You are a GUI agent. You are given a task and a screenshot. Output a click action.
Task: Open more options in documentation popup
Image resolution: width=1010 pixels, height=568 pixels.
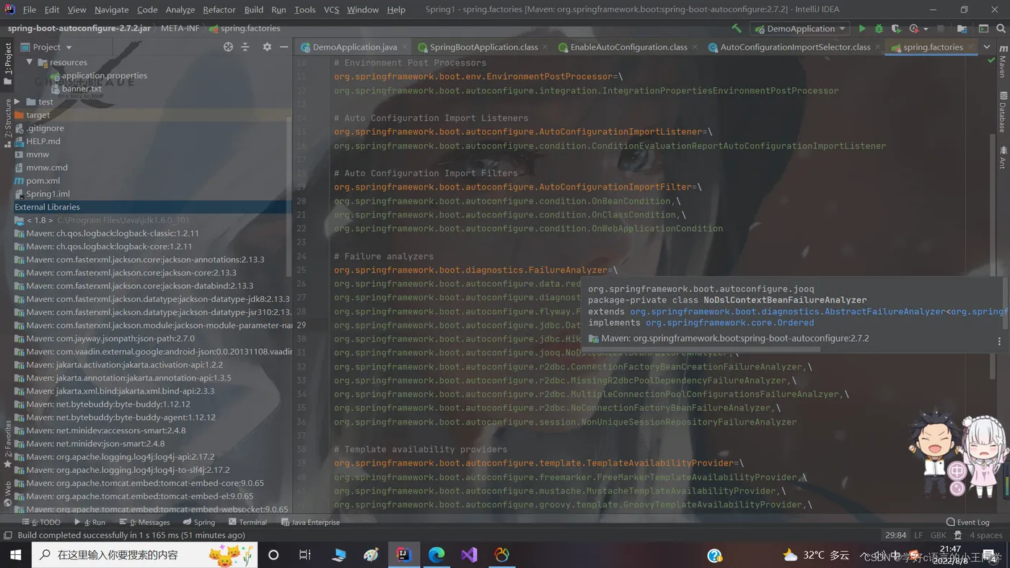tap(999, 342)
